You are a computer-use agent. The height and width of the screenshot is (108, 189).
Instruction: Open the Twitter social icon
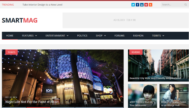pos(133,5)
